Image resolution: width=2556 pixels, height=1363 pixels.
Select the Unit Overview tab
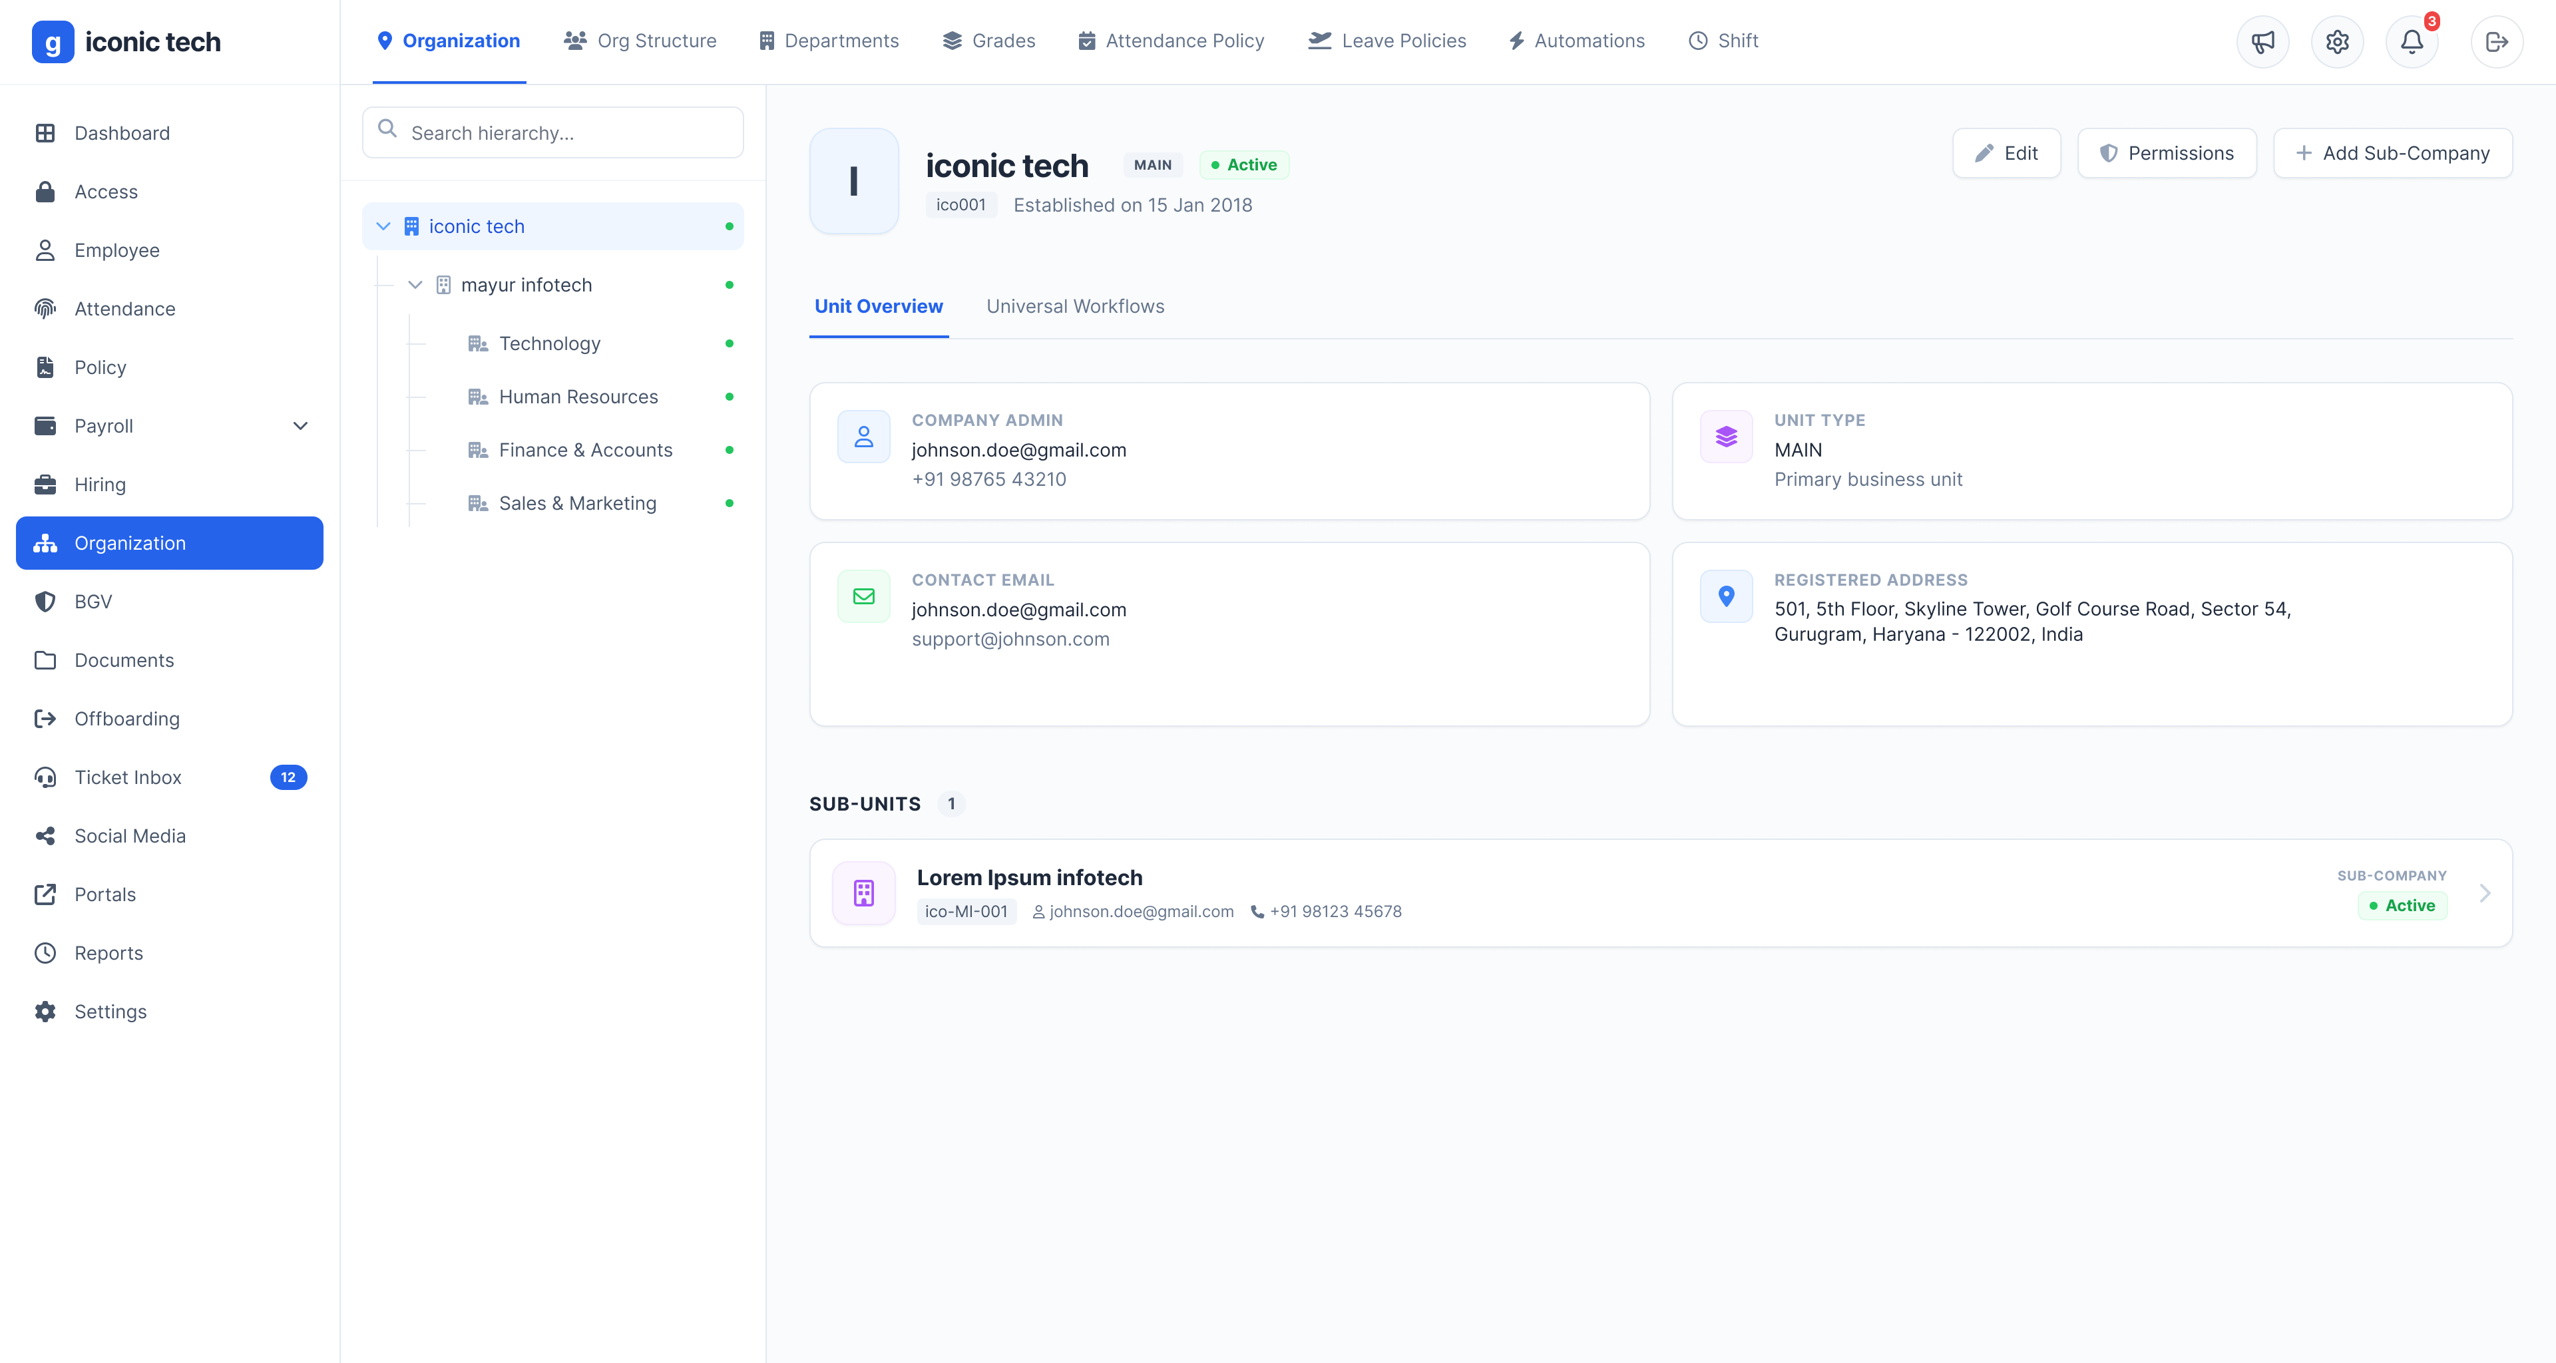[878, 307]
